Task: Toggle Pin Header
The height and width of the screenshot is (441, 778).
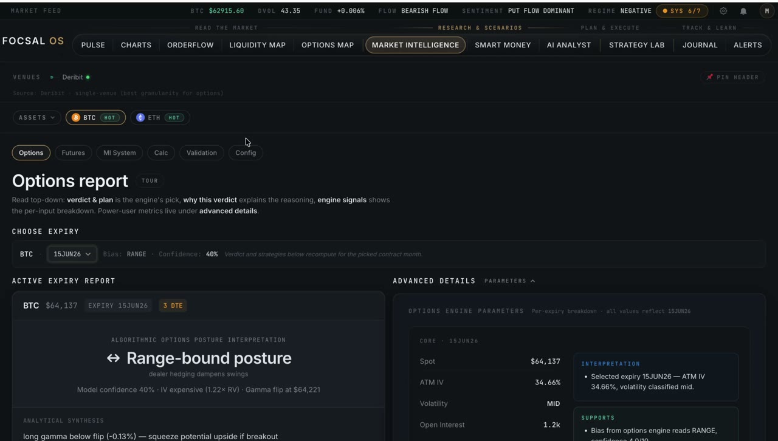Action: point(732,77)
